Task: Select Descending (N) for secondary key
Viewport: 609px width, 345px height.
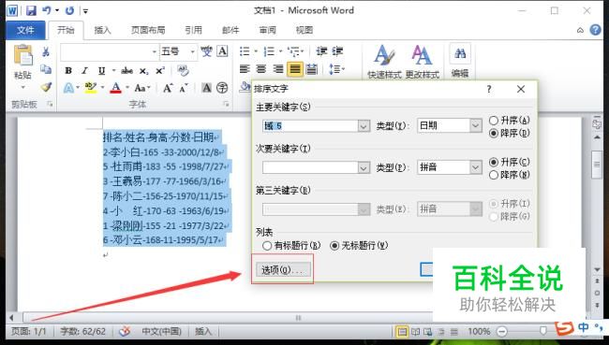Action: (494, 175)
